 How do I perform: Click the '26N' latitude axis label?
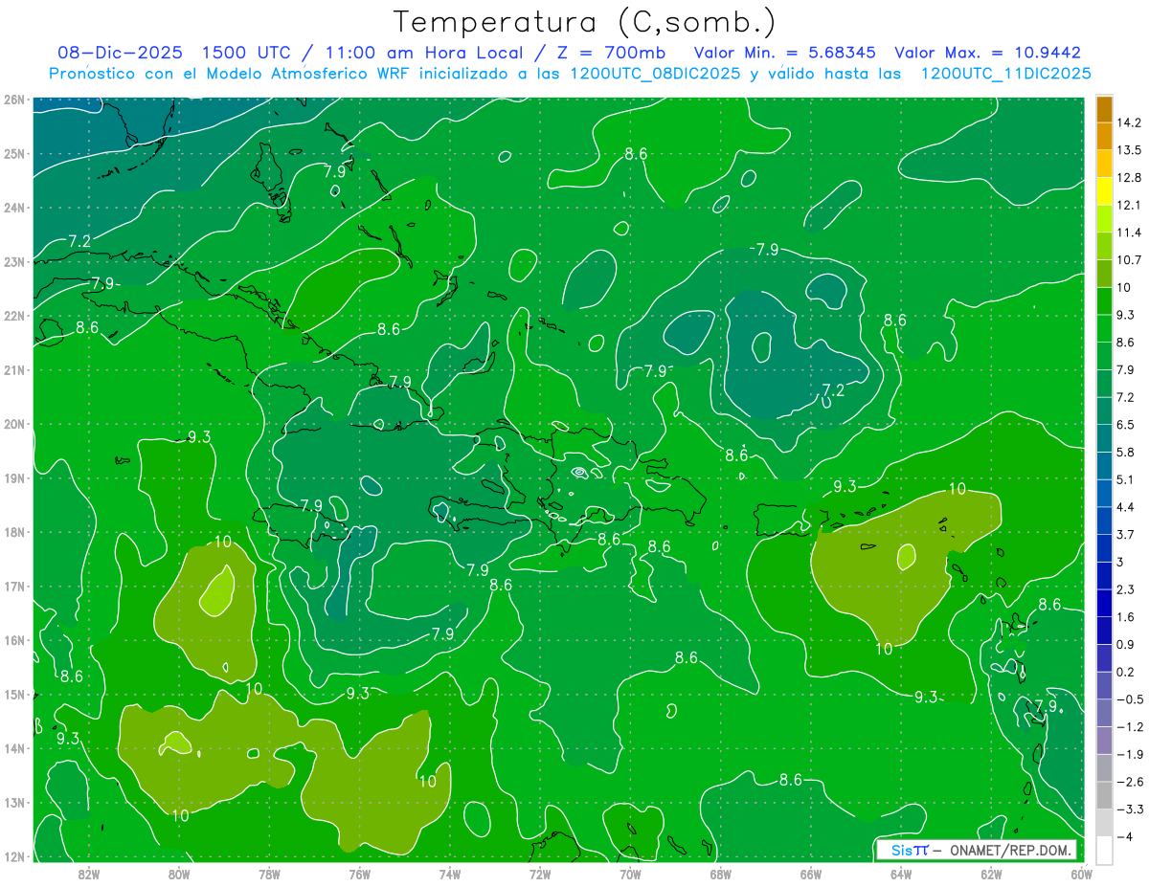(12, 100)
